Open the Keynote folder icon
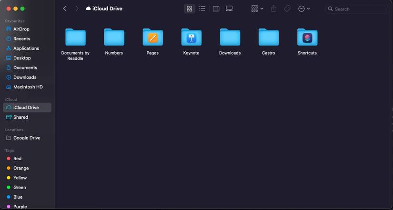Viewport: 393px width, 210px height. pyautogui.click(x=191, y=37)
